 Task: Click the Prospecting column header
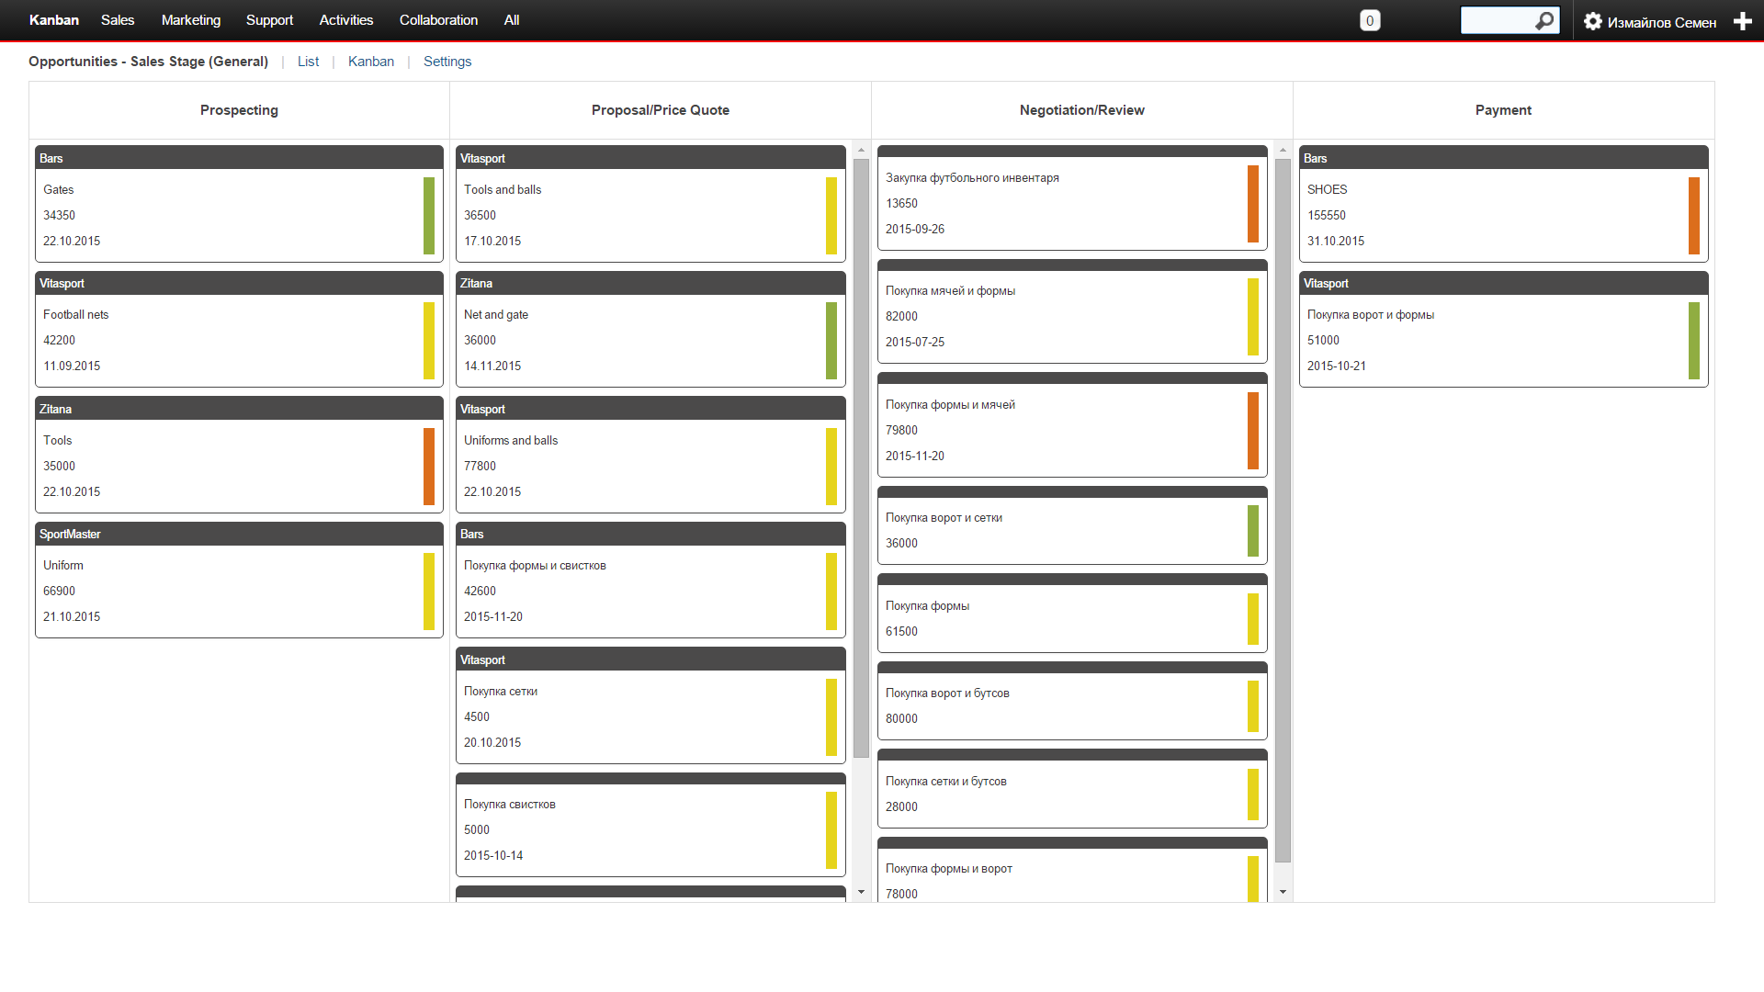click(x=239, y=110)
